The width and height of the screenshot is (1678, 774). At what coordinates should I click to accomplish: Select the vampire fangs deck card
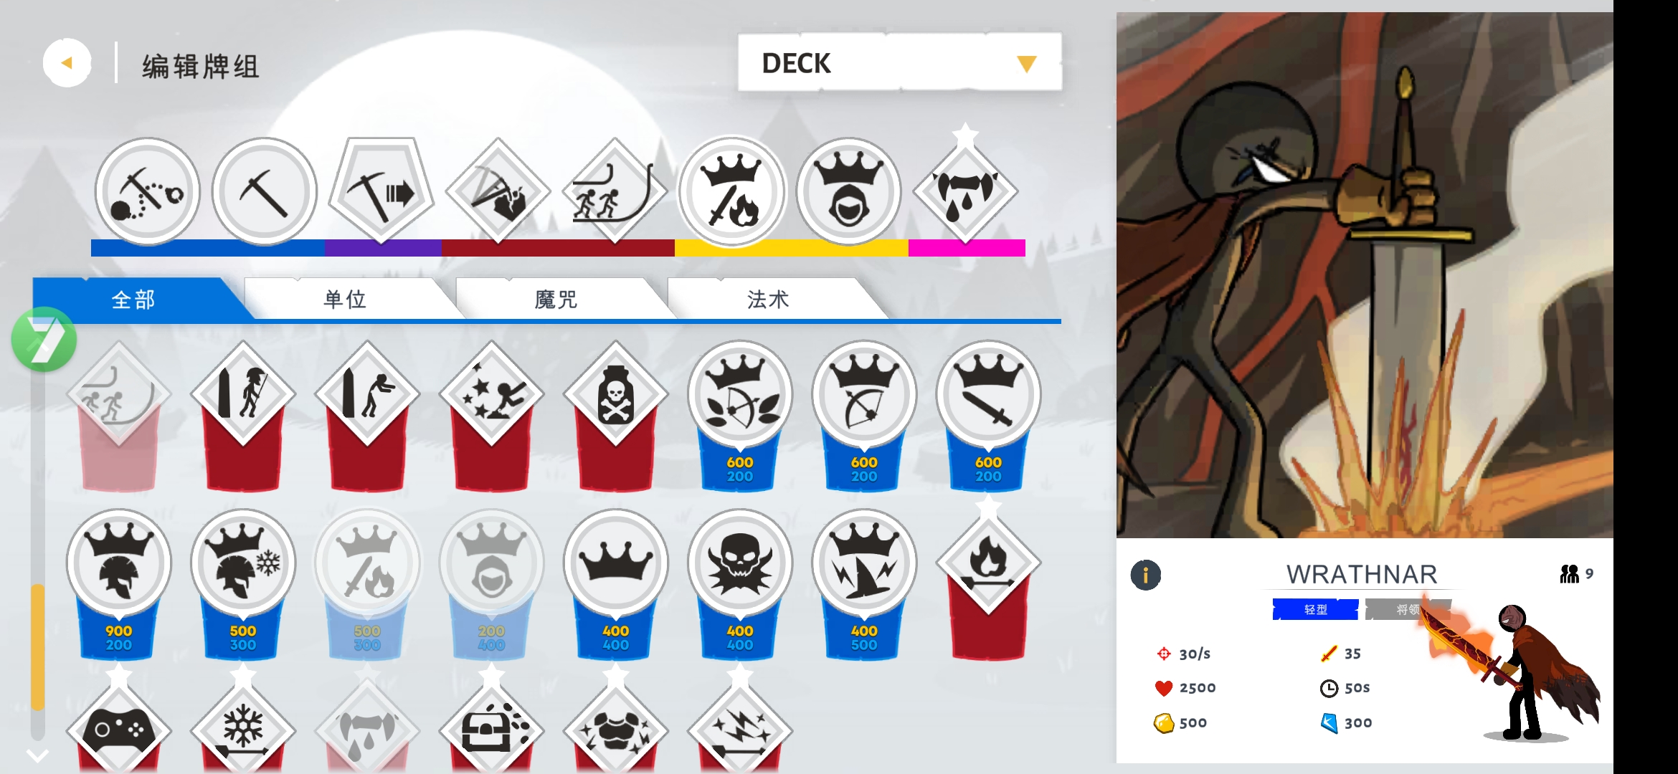965,190
